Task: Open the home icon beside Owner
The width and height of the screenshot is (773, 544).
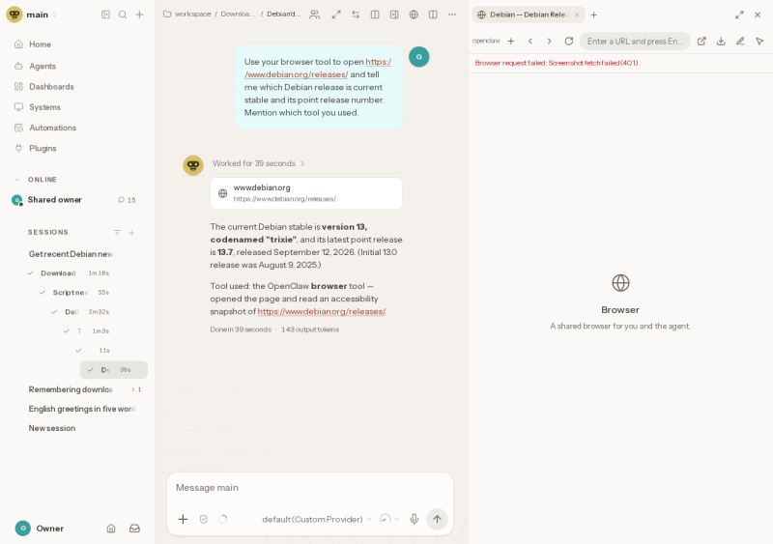Action: coord(111,529)
